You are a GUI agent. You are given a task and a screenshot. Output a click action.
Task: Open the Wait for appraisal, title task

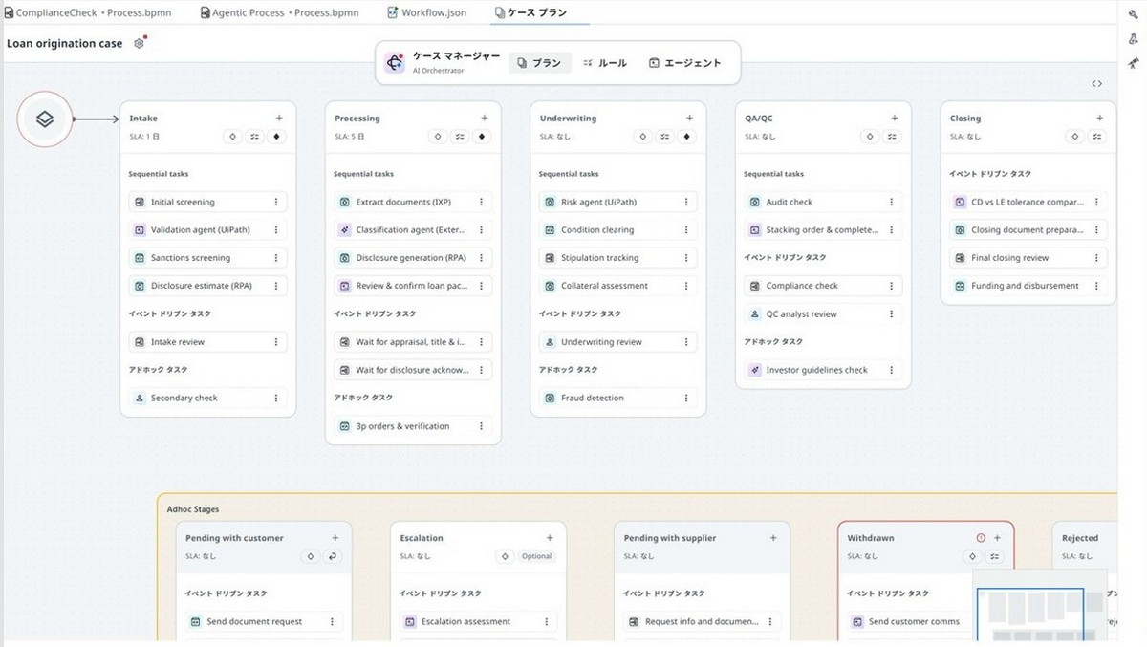click(x=413, y=342)
